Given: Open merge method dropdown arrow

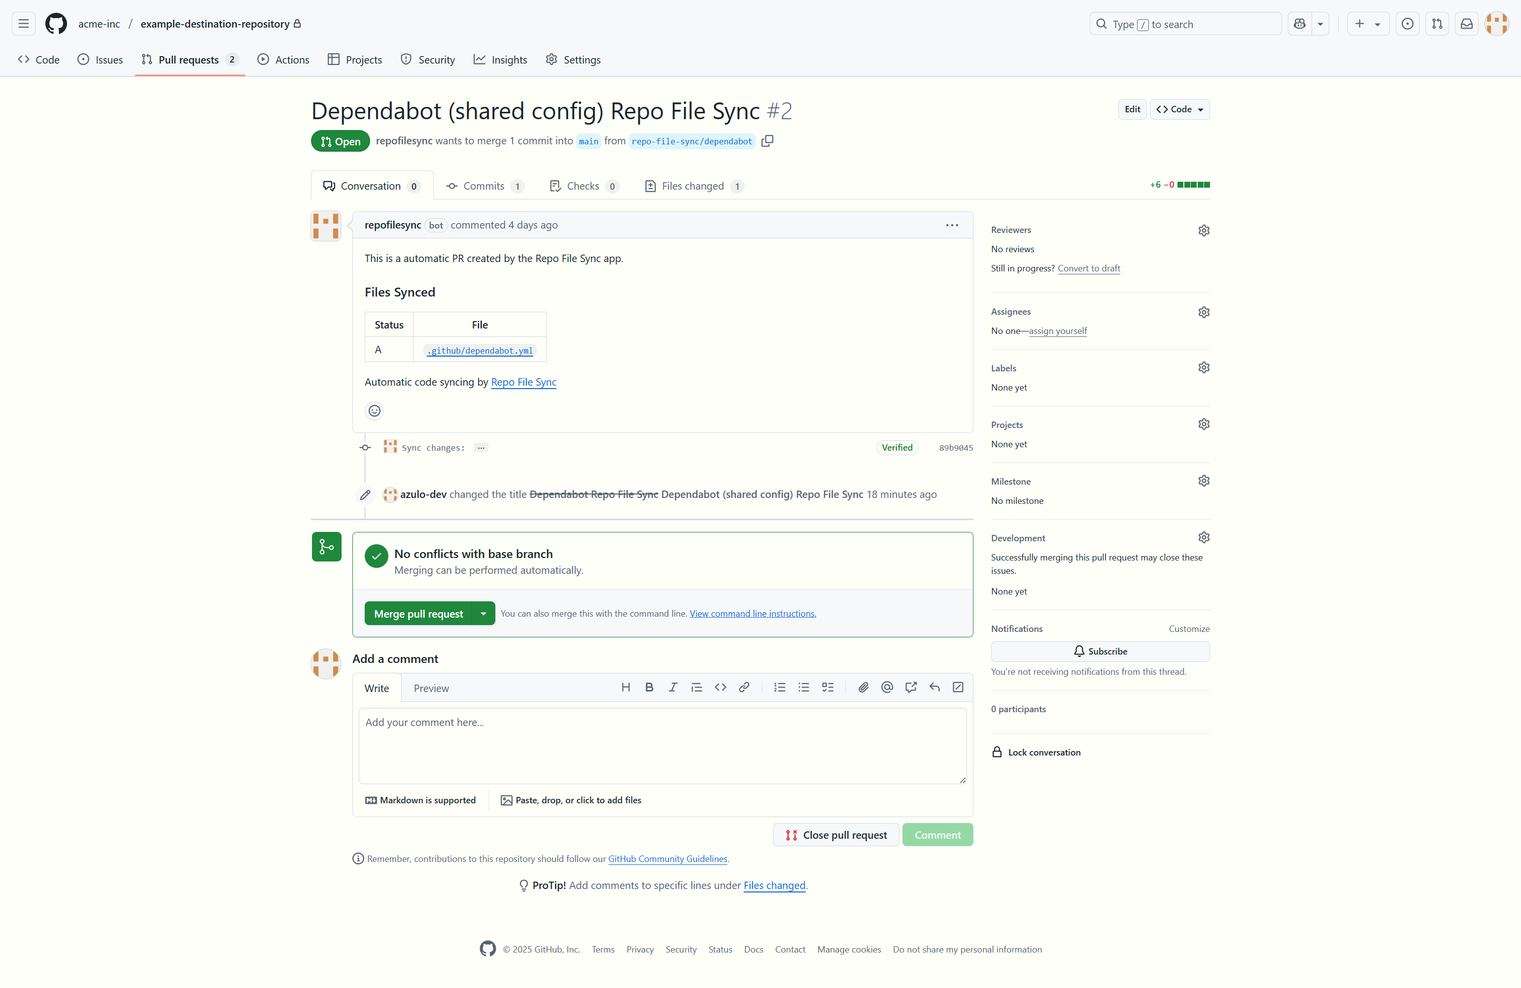Looking at the screenshot, I should tap(483, 614).
